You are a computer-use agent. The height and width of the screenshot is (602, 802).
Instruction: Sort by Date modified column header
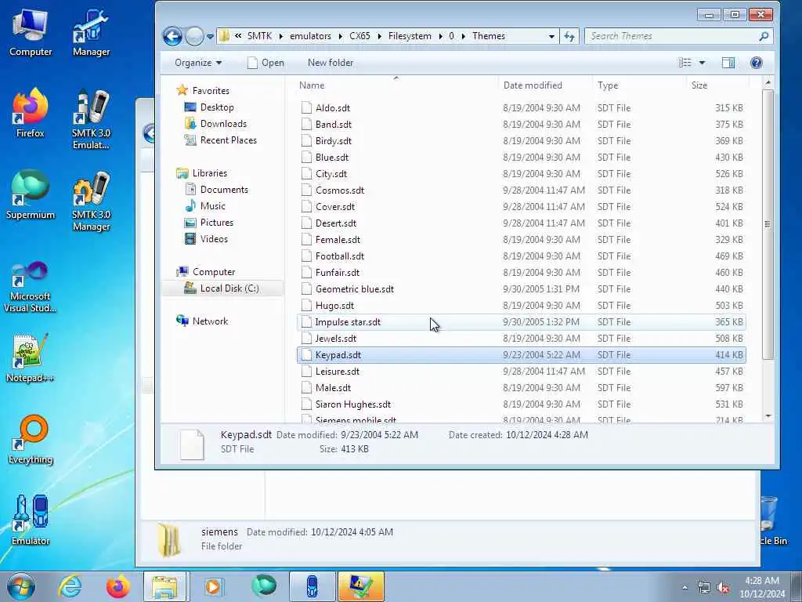coord(545,85)
